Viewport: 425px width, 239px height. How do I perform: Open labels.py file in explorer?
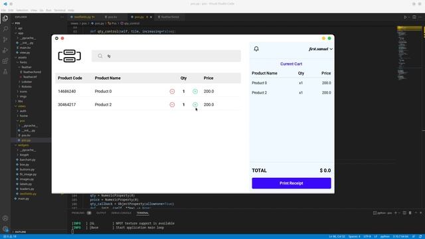(25, 185)
